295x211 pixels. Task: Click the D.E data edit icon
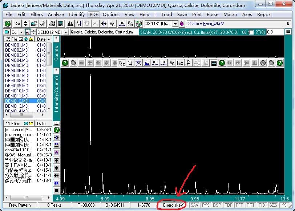coord(163,63)
